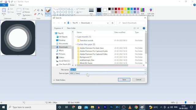Collapse the Last month group
The image size is (196, 110).
(76, 37)
